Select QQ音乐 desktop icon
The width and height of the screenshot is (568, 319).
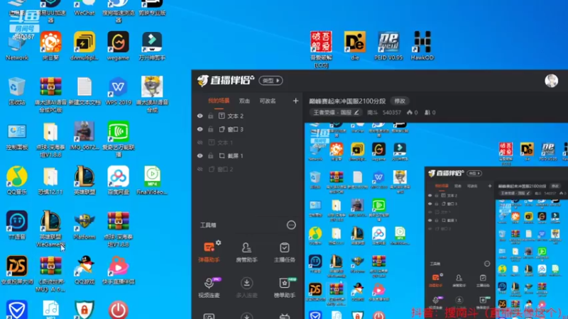pos(16,180)
